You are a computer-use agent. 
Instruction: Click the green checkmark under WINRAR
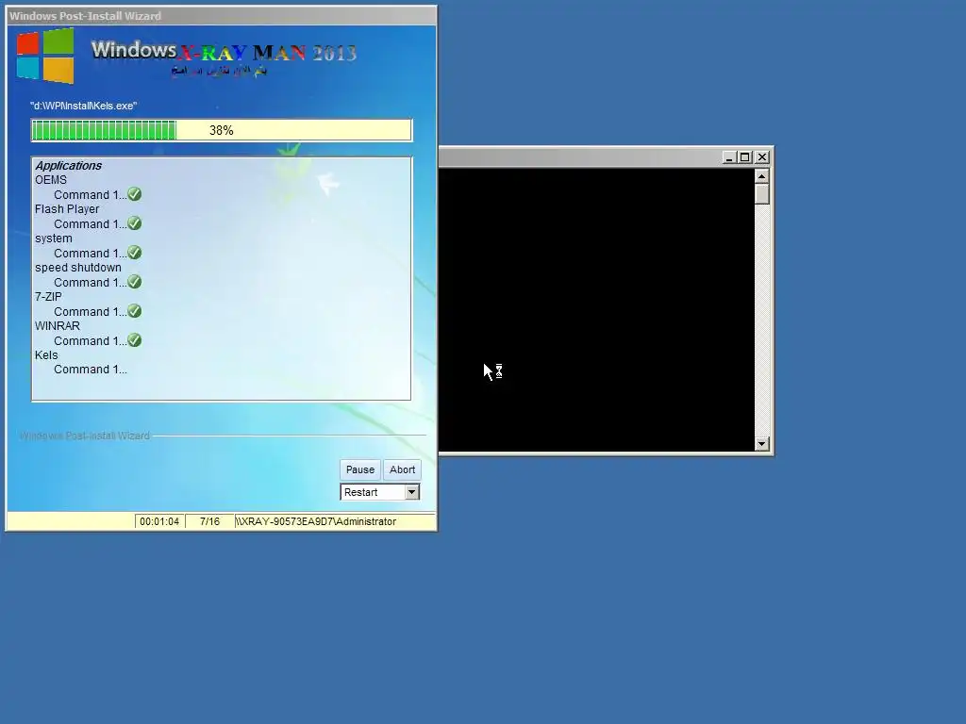[x=134, y=340]
